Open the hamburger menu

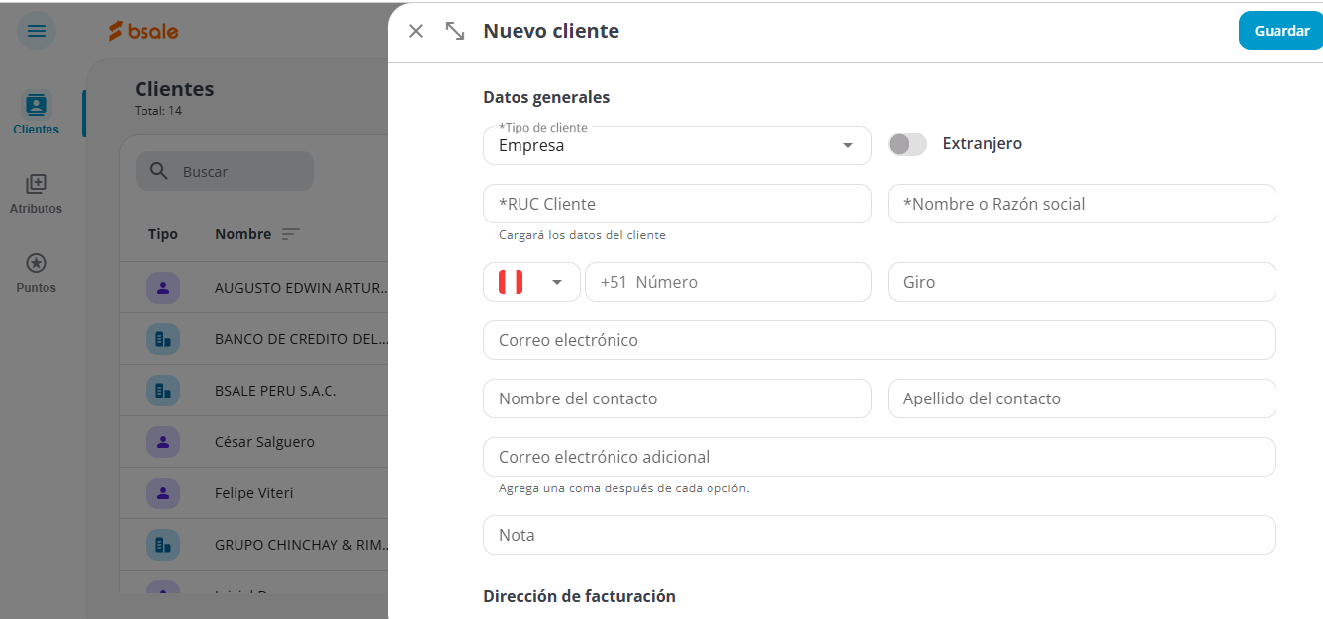[37, 31]
